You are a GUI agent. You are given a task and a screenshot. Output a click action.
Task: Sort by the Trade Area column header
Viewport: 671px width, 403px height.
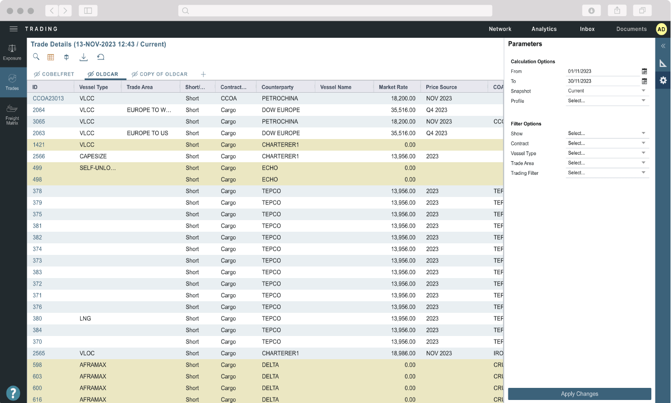pyautogui.click(x=151, y=87)
